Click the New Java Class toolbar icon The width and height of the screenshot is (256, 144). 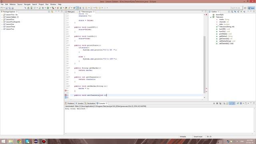(61, 8)
